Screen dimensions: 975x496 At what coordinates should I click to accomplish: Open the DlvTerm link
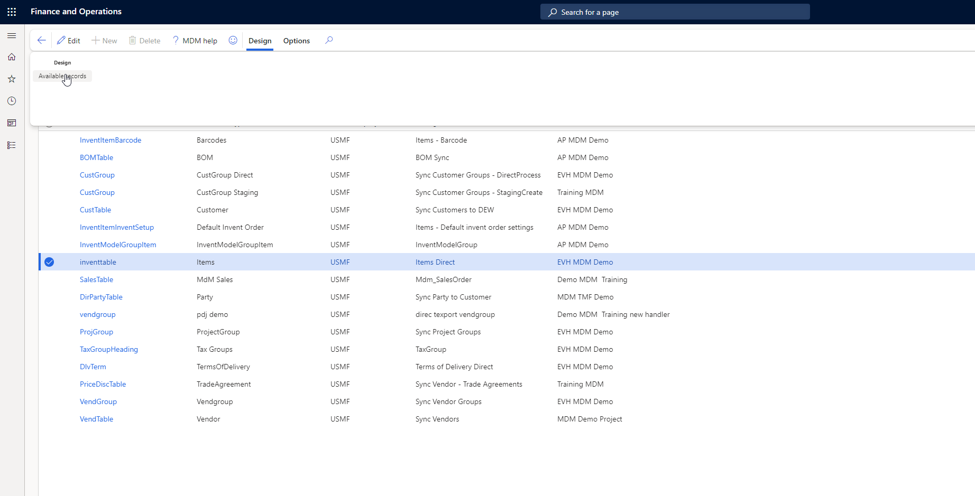pos(93,367)
